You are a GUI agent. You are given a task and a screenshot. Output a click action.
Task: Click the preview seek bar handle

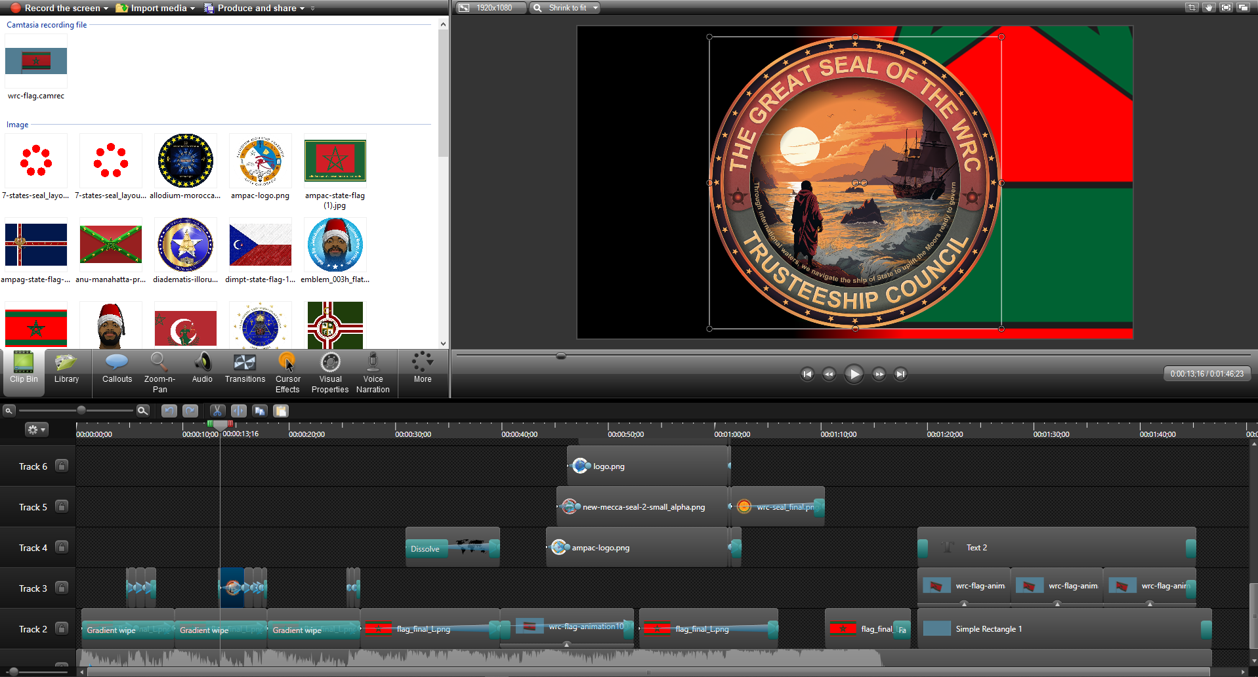coord(560,356)
